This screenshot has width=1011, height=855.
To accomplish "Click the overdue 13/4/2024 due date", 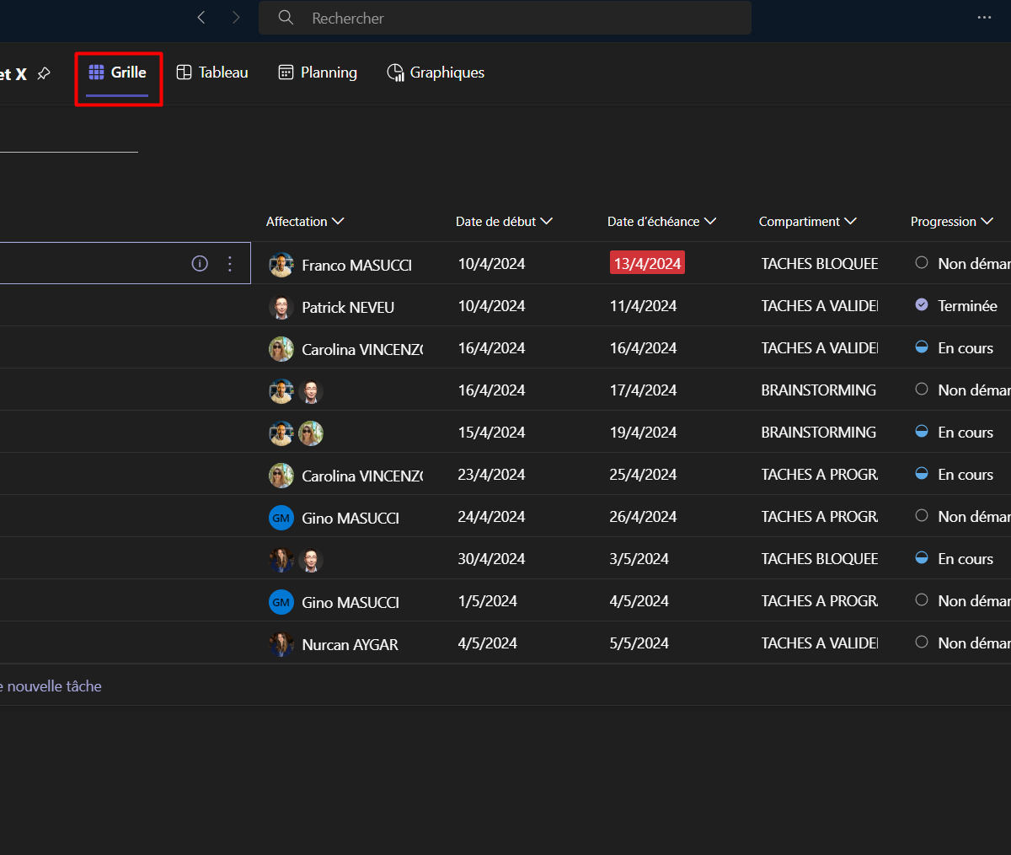I will 647,263.
